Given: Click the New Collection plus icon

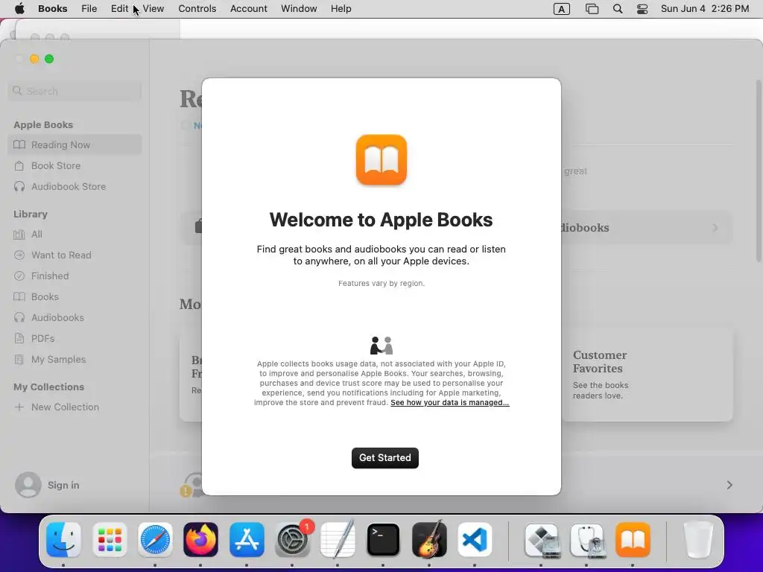Looking at the screenshot, I should (x=19, y=407).
